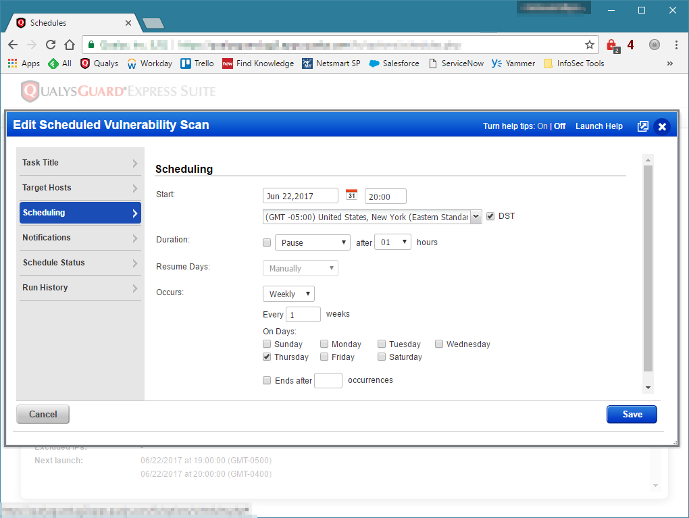Image resolution: width=689 pixels, height=518 pixels.
Task: Open the Trello bookmark
Action: 197,63
